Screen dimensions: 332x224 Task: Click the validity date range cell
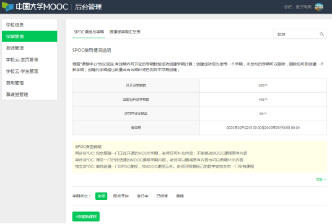263,127
